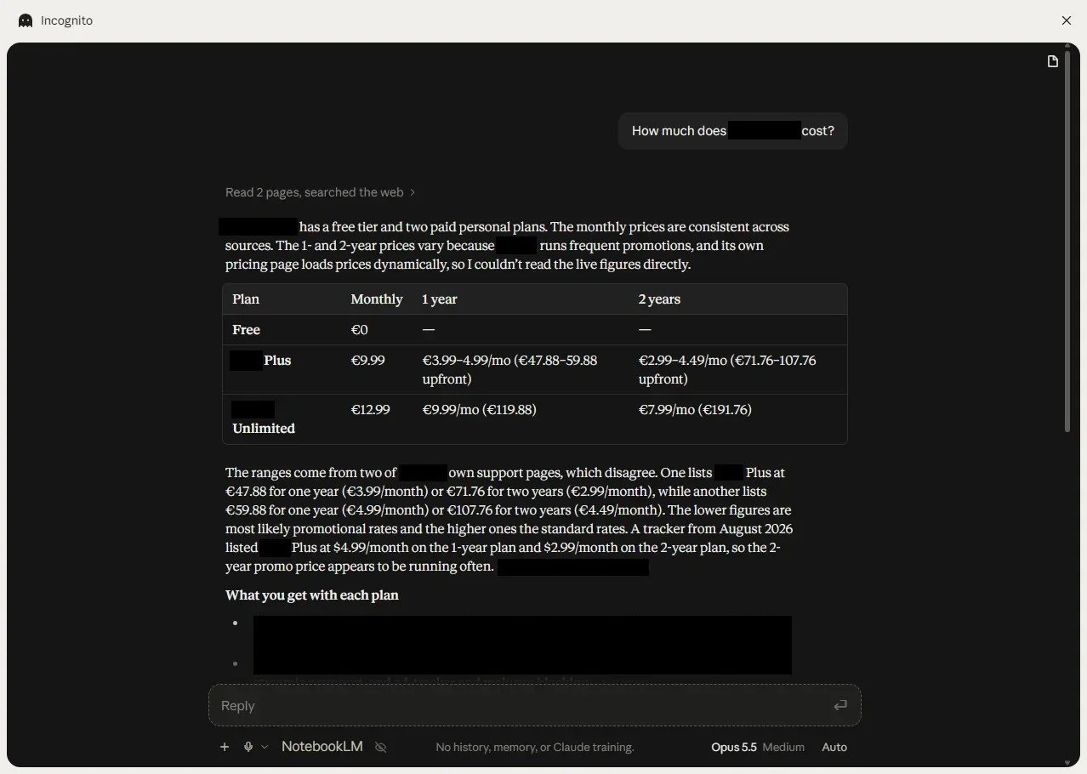
Task: Click the "€9.99/mo (€119.88)" cell
Action: (480, 410)
